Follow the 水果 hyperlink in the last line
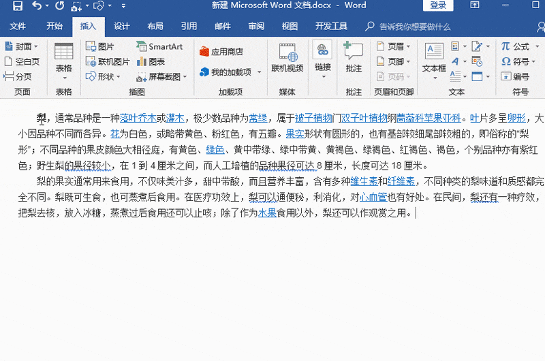Viewport: 545px width, 361px height. coord(267,213)
